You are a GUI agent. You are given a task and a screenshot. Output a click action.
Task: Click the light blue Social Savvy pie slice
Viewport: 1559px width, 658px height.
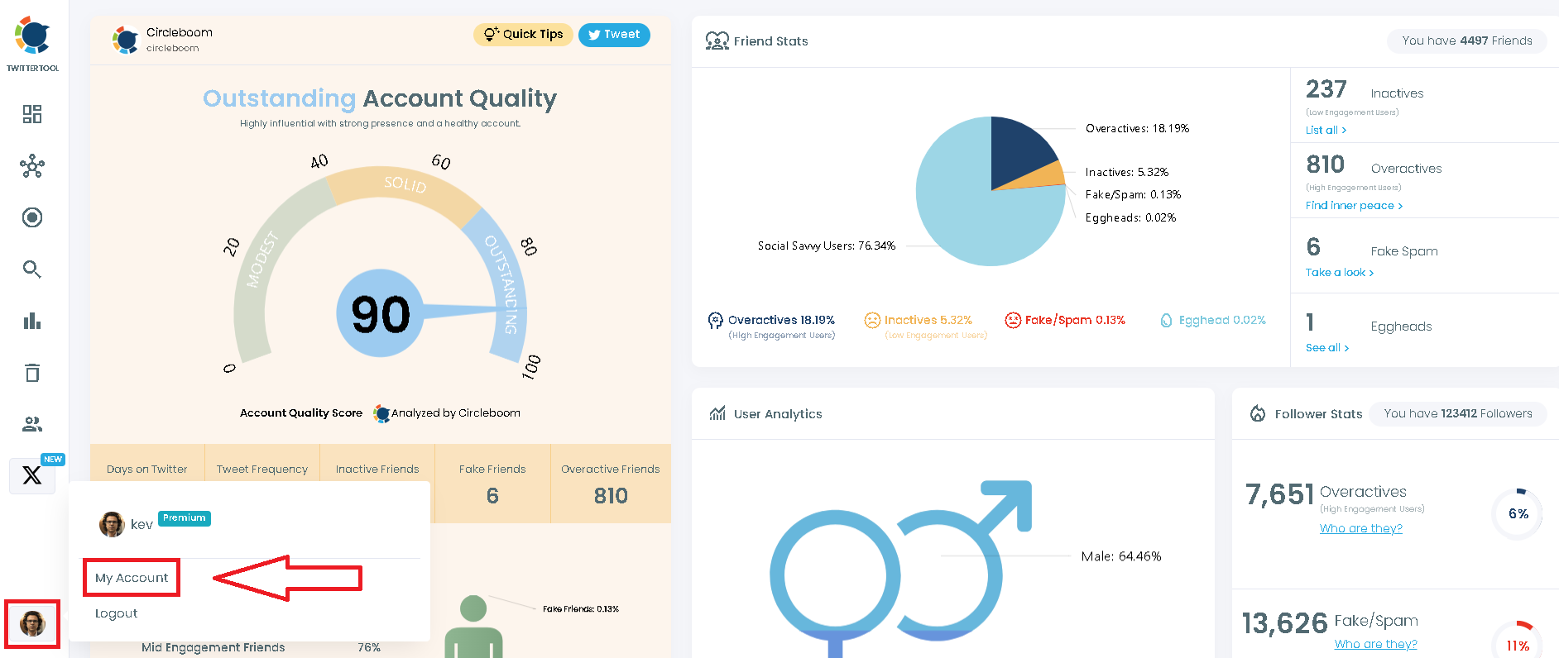click(968, 207)
